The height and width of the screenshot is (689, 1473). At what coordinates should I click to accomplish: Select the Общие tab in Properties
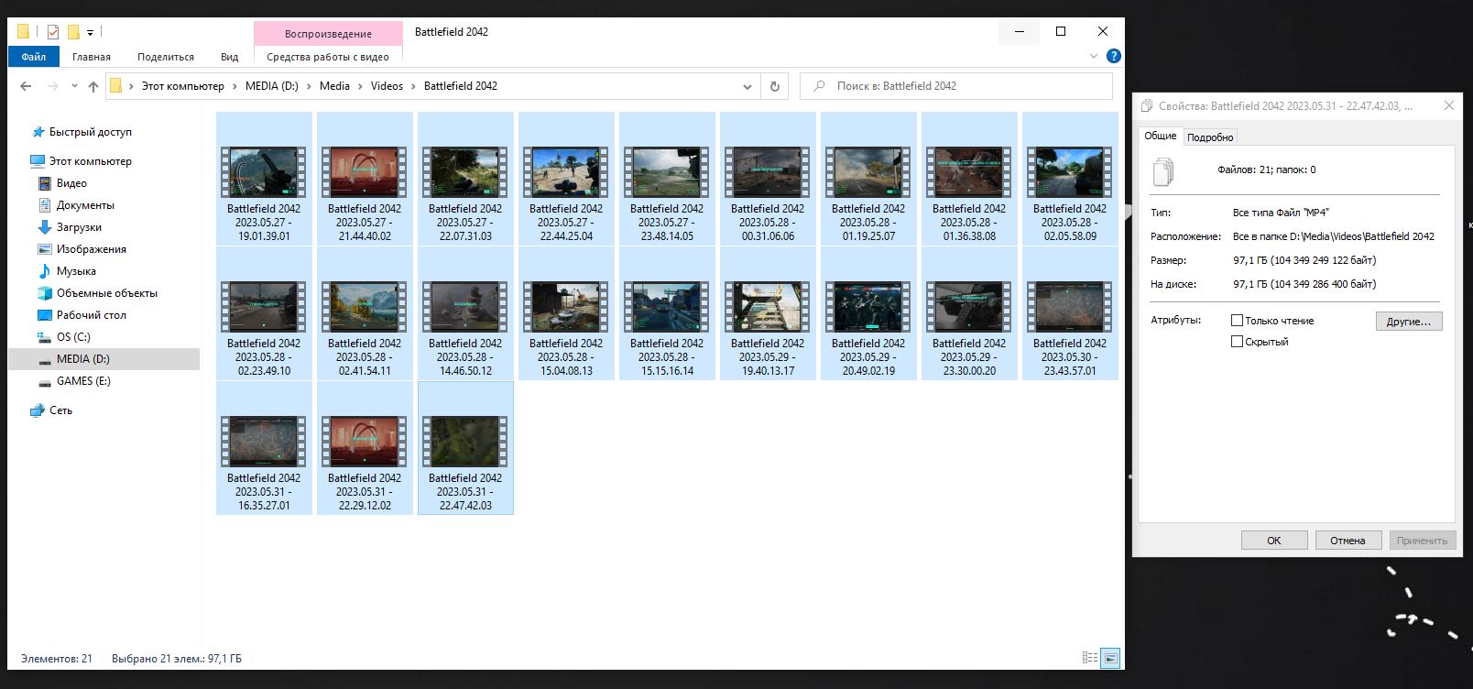point(1160,136)
